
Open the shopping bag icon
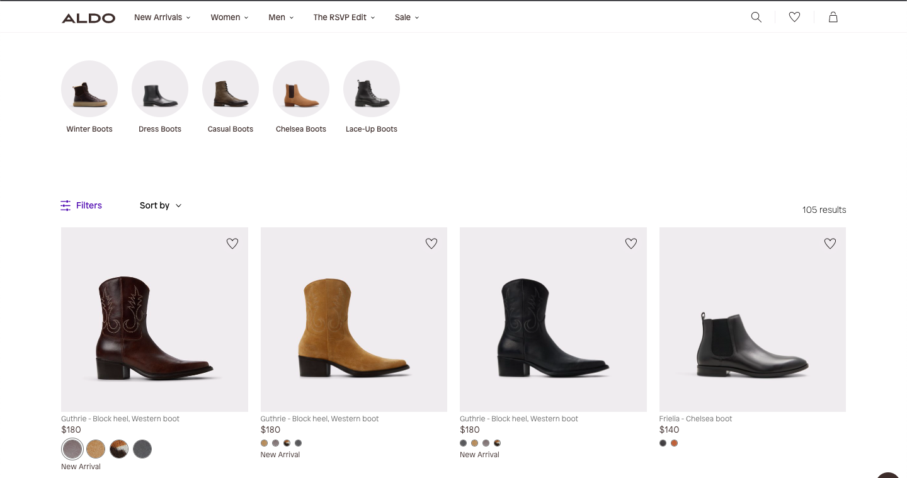833,17
